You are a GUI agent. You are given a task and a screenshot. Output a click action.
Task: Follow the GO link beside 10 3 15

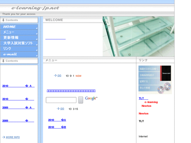(x=62, y=109)
